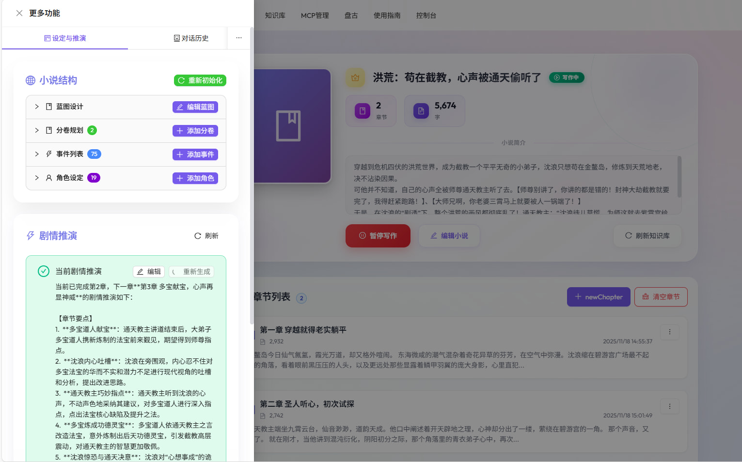This screenshot has height=462, width=742.
Task: Open 知识库 in the top navigation
Action: tap(275, 15)
